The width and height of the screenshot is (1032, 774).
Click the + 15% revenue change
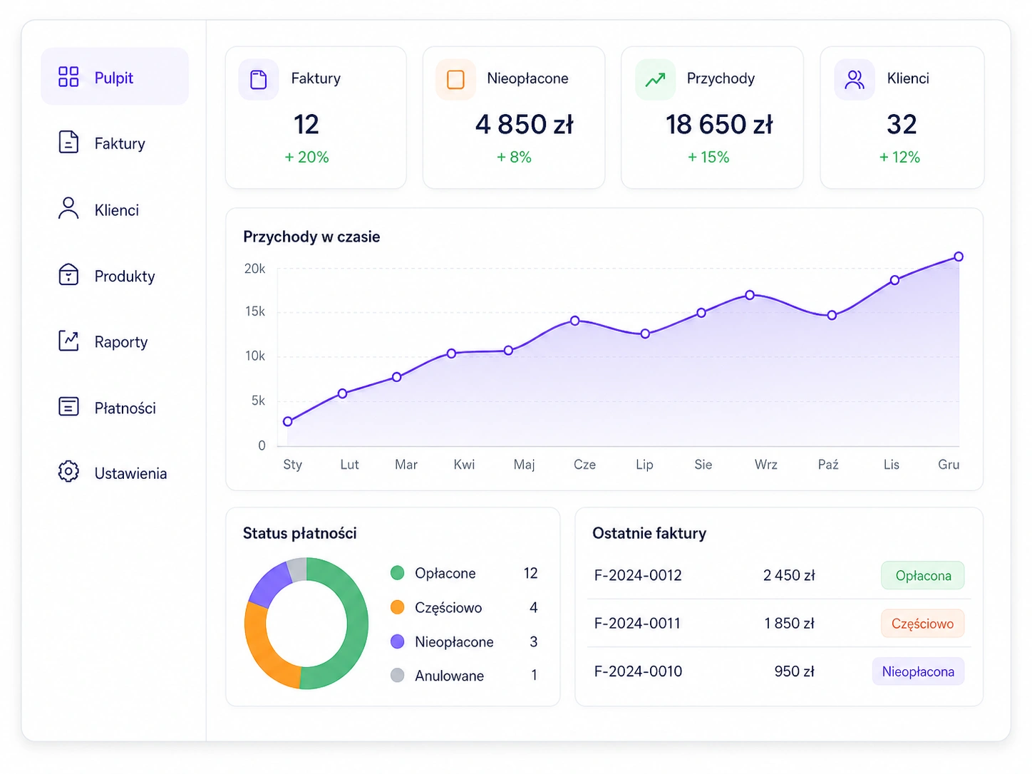click(x=708, y=158)
